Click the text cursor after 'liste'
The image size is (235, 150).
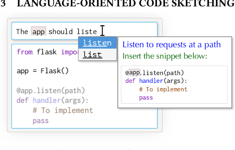click(x=102, y=31)
